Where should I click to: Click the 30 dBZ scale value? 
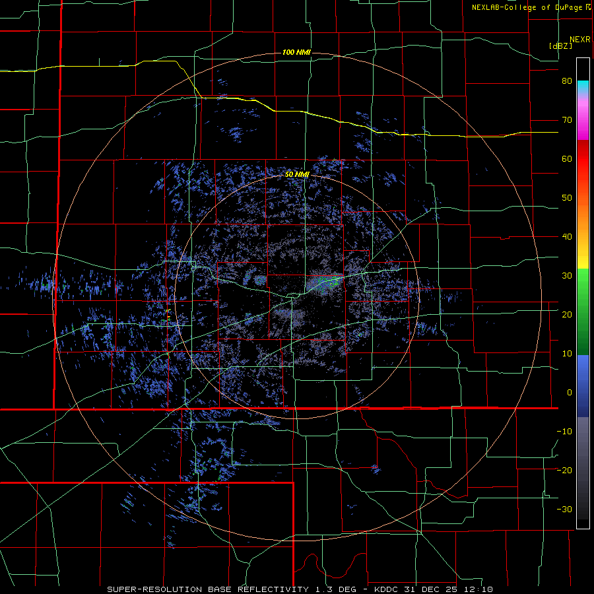point(567,275)
